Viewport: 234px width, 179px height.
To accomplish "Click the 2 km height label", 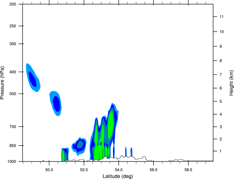I will click(221, 139).
